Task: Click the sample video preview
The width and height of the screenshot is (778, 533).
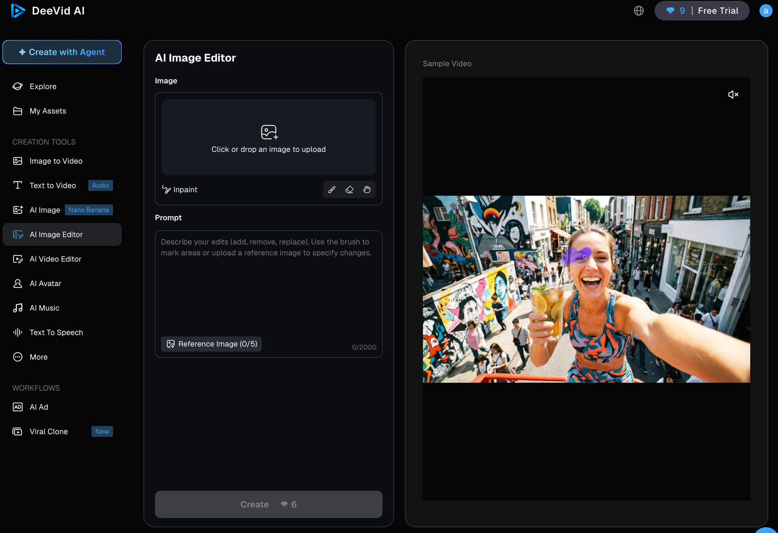Action: (x=586, y=289)
